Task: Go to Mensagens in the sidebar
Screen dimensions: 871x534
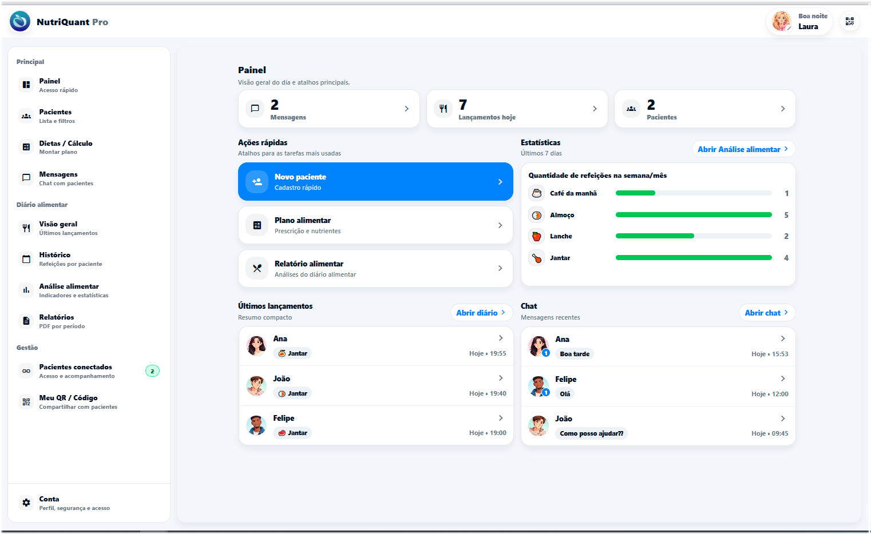Action: coord(58,178)
